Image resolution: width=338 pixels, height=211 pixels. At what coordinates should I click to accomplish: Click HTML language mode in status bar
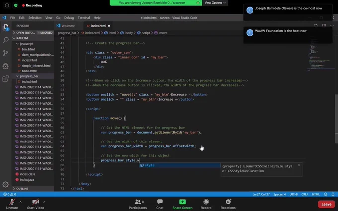316,194
